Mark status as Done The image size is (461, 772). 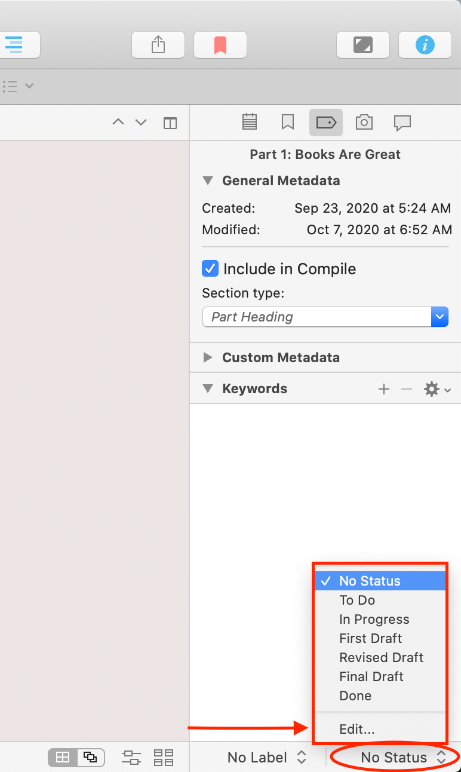tap(380, 696)
